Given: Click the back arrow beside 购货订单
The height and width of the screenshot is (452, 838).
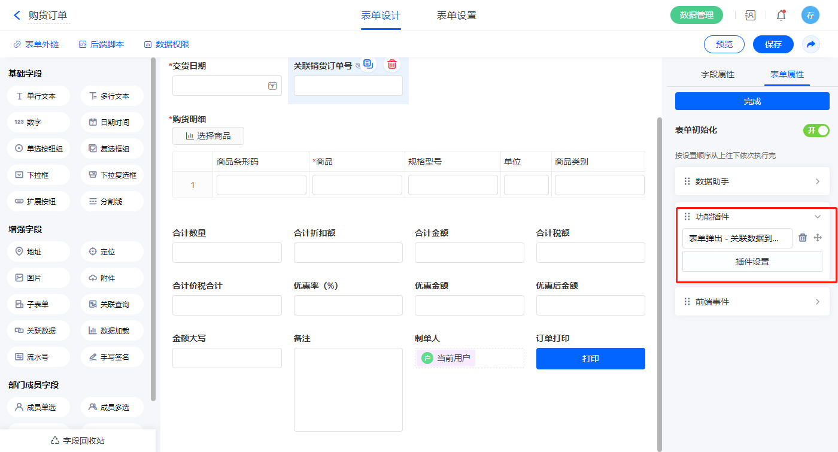Looking at the screenshot, I should point(17,16).
